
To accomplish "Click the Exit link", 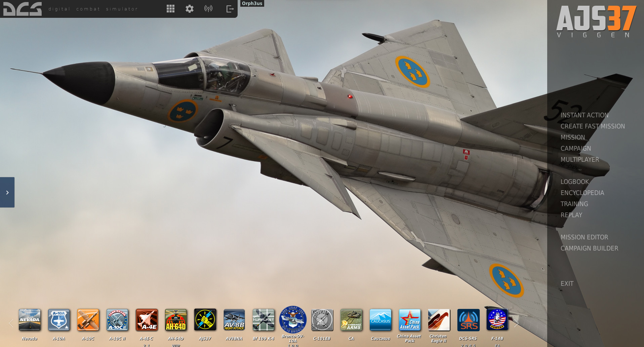I will click(567, 283).
